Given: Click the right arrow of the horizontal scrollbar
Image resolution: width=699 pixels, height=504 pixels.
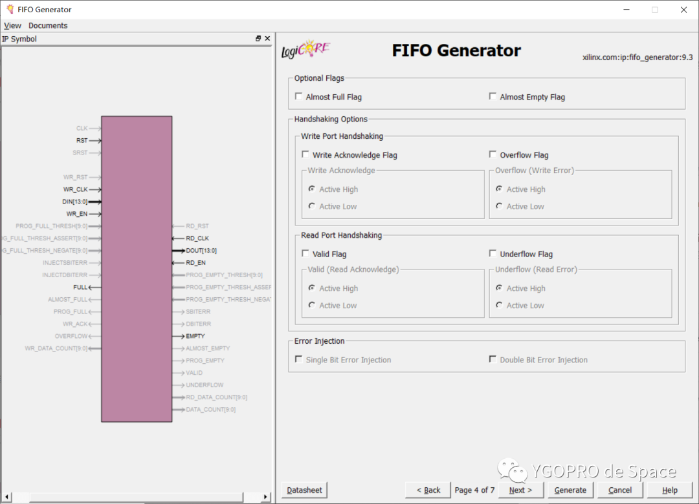Looking at the screenshot, I should point(266,496).
